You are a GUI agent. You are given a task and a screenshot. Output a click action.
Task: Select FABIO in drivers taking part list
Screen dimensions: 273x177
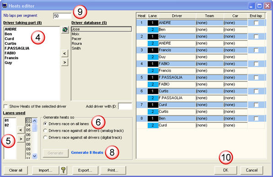click(x=10, y=53)
